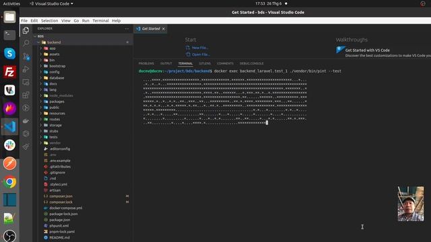Open Terminal from the Ubuntu dock
The width and height of the screenshot is (431, 242).
[x=9, y=35]
